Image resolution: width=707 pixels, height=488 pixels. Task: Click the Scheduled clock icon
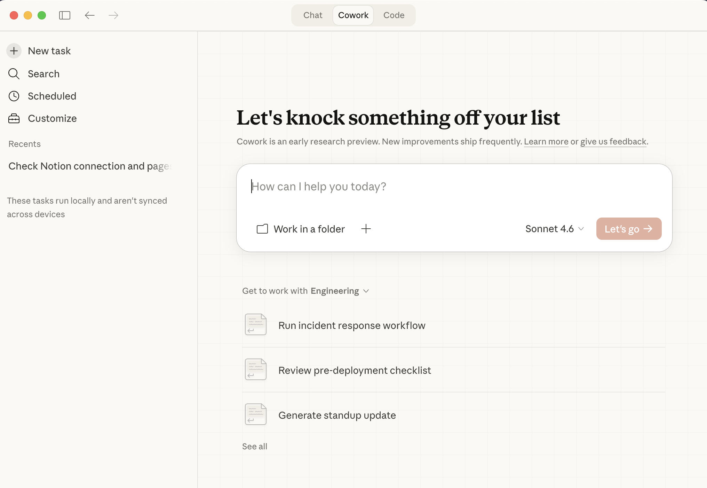tap(14, 96)
